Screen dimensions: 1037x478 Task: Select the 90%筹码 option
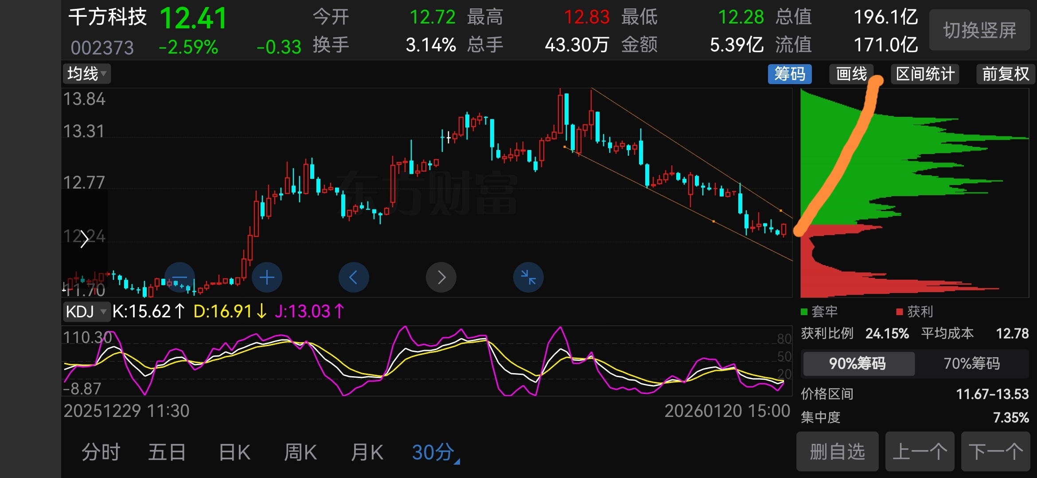tap(858, 364)
